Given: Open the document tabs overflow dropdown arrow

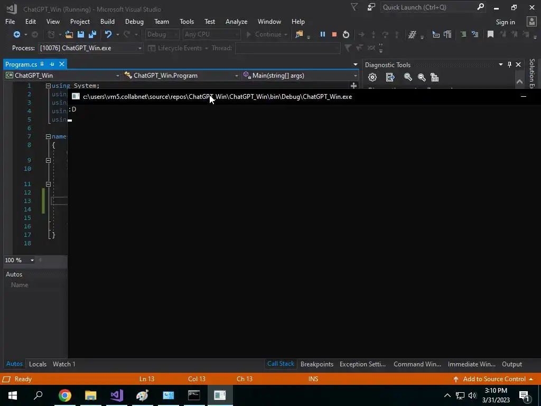Looking at the screenshot, I should (x=356, y=64).
